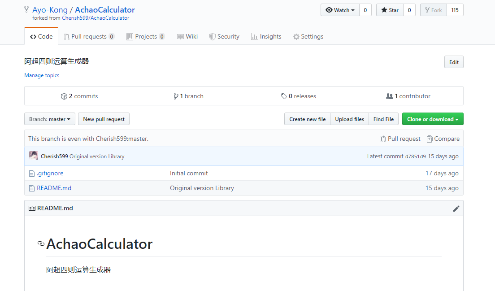Open the Security tab
The height and width of the screenshot is (291, 495).
click(x=224, y=36)
